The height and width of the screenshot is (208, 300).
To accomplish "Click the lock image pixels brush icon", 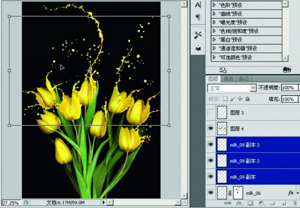I will [x=232, y=99].
